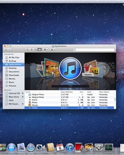
Task: Select WD Smart device in sidebar
Action: coord(13,104)
